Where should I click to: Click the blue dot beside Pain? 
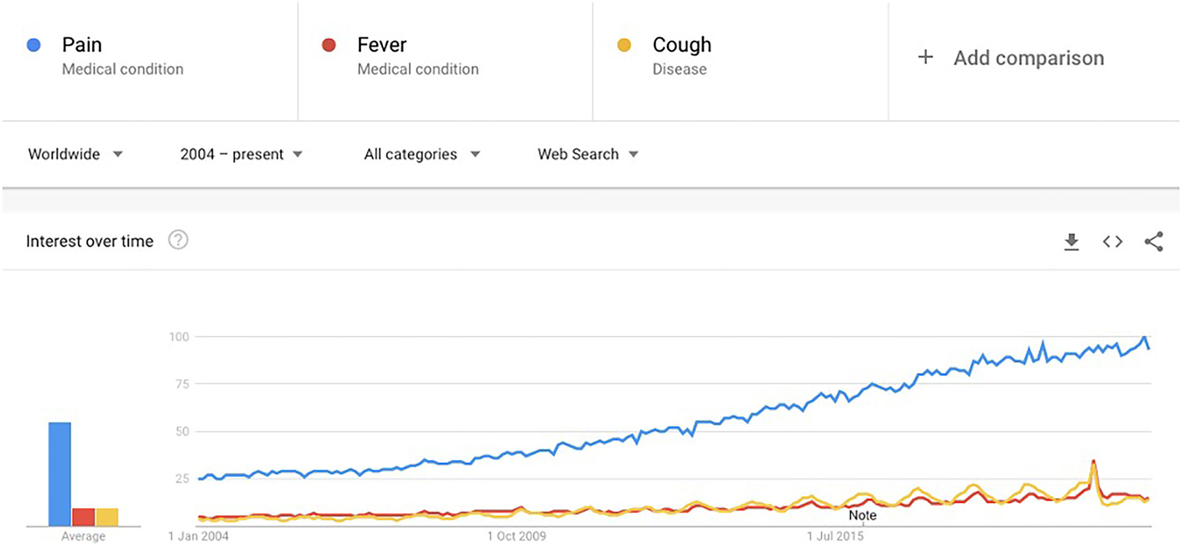pyautogui.click(x=34, y=45)
